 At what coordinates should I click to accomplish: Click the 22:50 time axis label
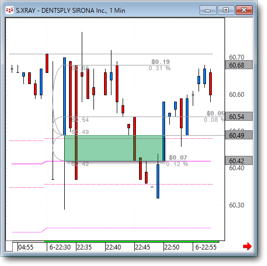pyautogui.click(x=172, y=247)
